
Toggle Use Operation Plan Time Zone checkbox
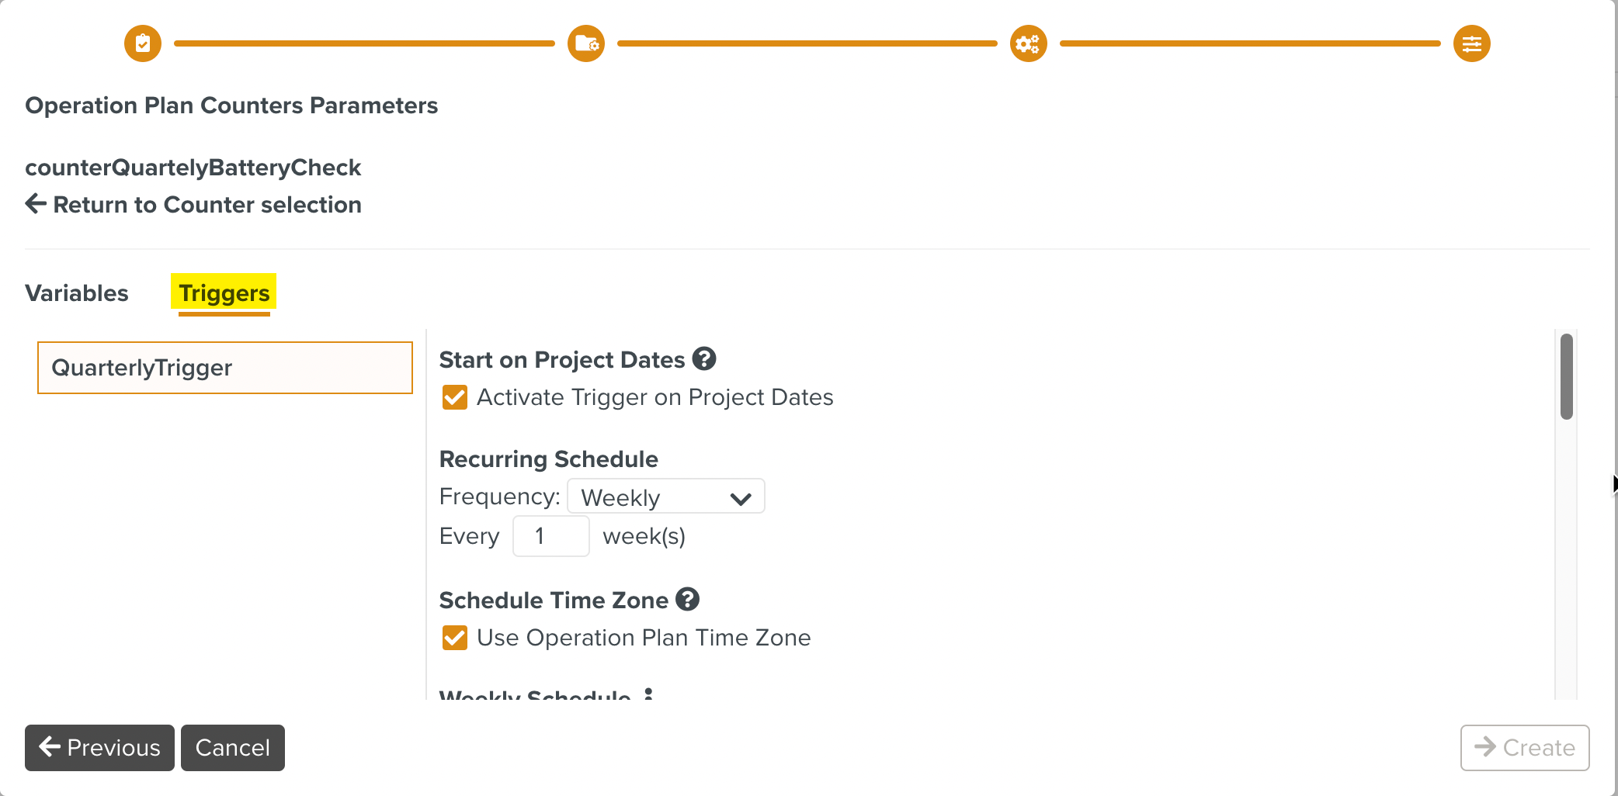pyautogui.click(x=455, y=638)
